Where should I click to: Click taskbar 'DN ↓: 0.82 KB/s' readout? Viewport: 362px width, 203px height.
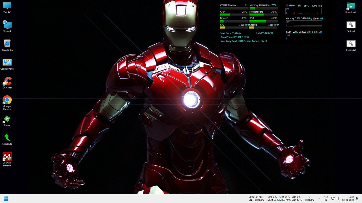click(x=256, y=200)
